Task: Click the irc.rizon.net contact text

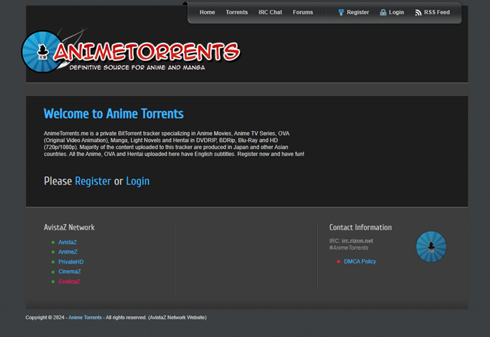Action: click(x=357, y=241)
